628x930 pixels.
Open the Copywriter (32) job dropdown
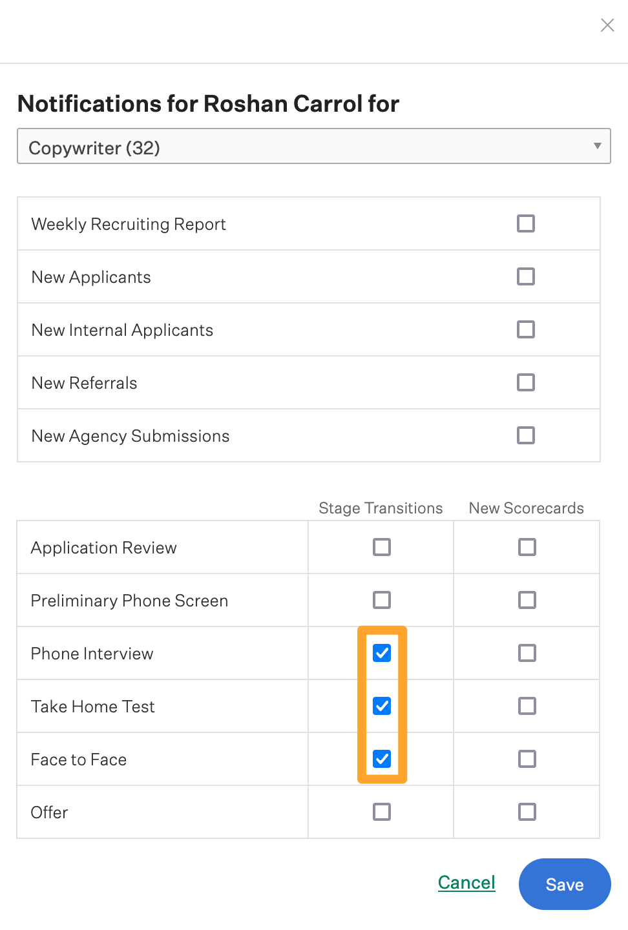coord(313,147)
